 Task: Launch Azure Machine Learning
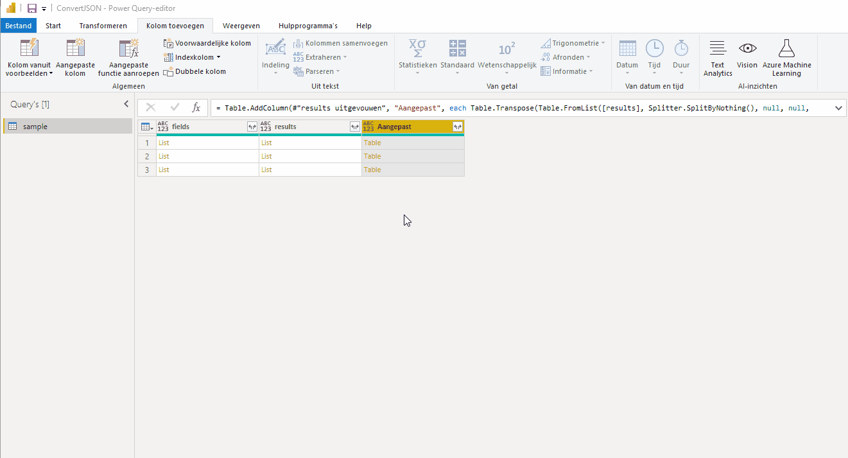click(786, 58)
